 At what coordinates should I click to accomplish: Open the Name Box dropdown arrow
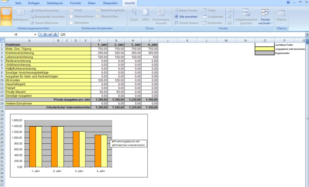[35, 34]
